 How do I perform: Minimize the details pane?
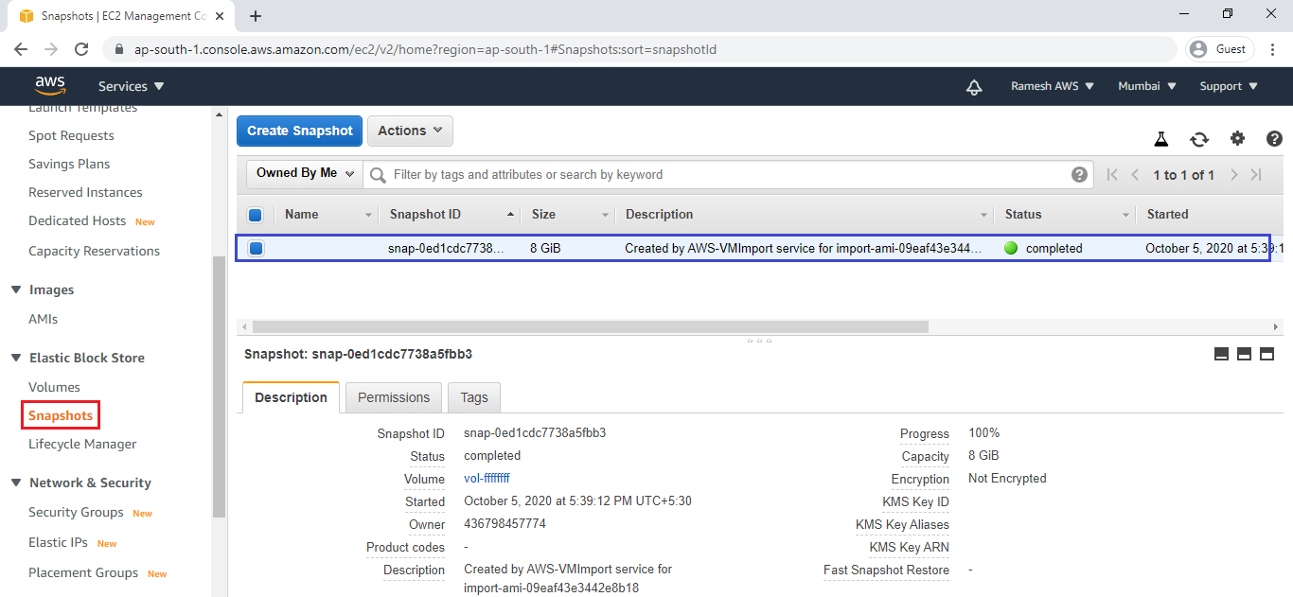(1221, 354)
